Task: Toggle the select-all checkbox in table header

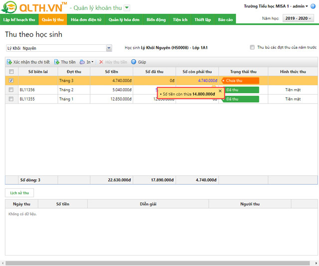Action: [x=11, y=72]
